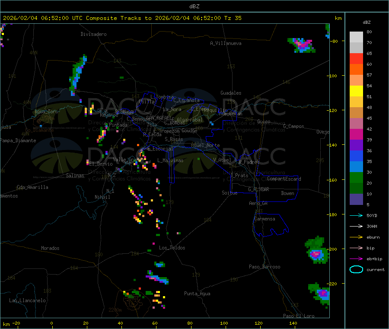Image resolution: width=389 pixels, height=329 pixels.
Task: Click the Carmensa place label
Action: [x=265, y=219]
